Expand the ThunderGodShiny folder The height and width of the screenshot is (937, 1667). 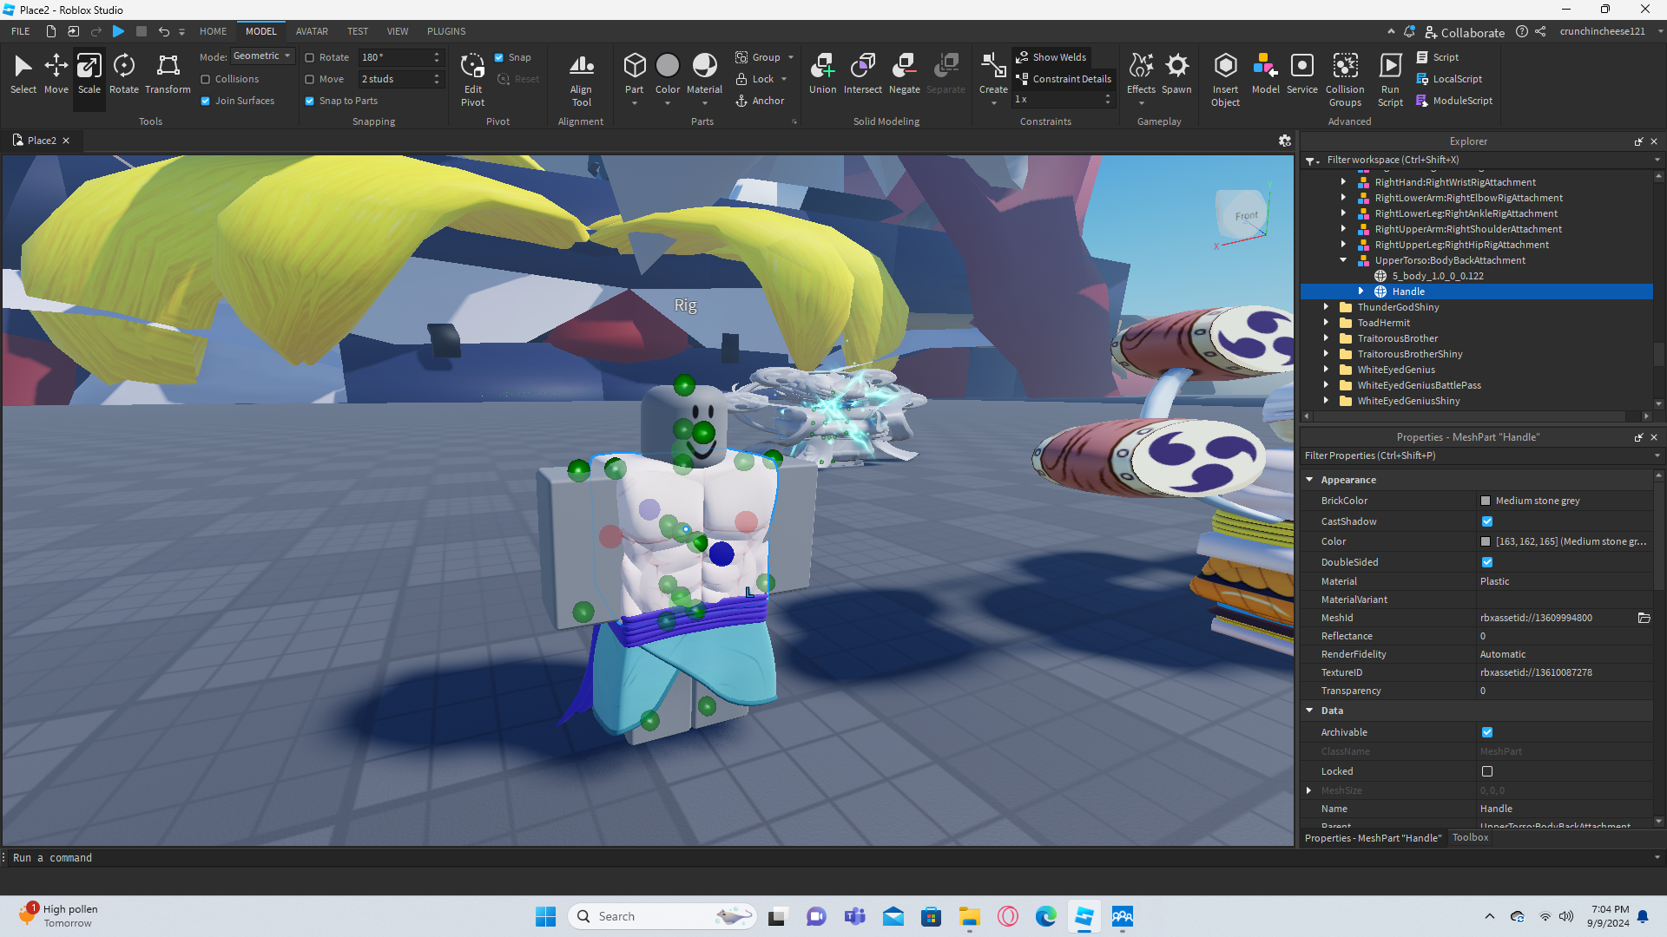(1326, 307)
